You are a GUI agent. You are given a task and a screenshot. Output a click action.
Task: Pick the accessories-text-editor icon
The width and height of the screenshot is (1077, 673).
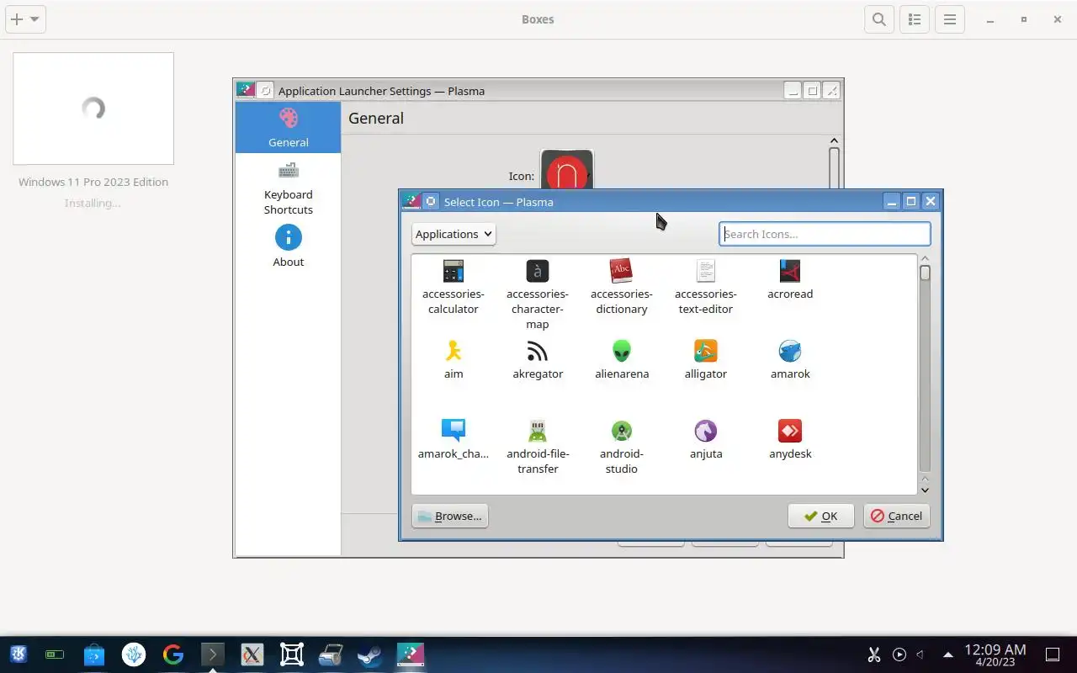pyautogui.click(x=706, y=287)
